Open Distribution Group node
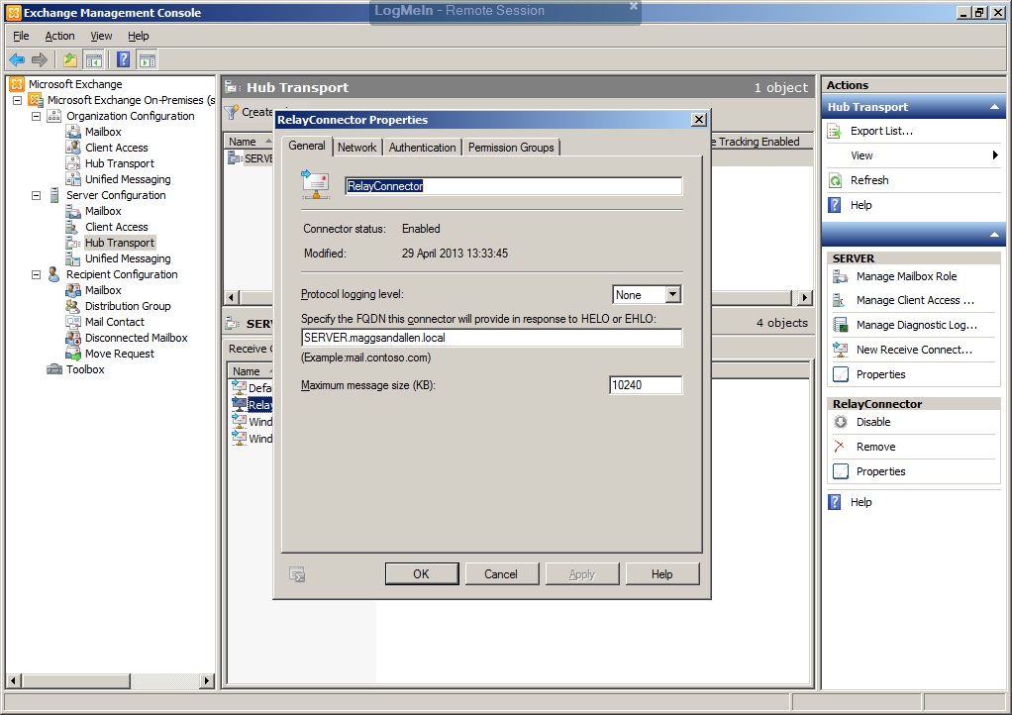The height and width of the screenshot is (715, 1012). pos(128,306)
